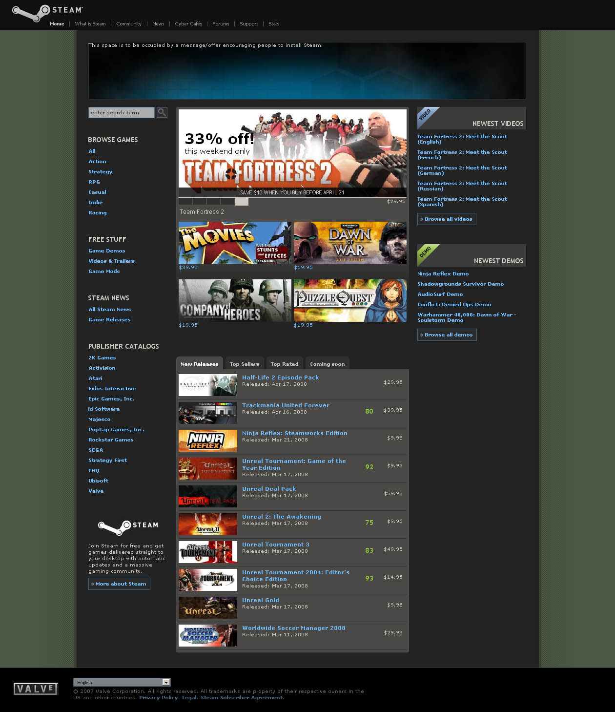Open Game Mods link
This screenshot has height=712, width=615.
104,272
